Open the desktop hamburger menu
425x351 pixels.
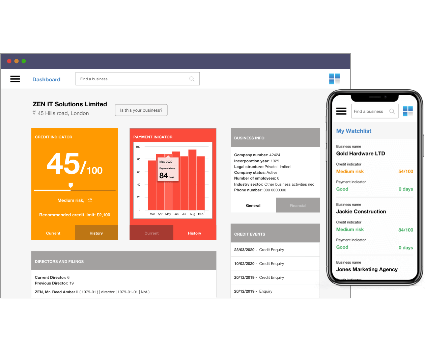[15, 79]
